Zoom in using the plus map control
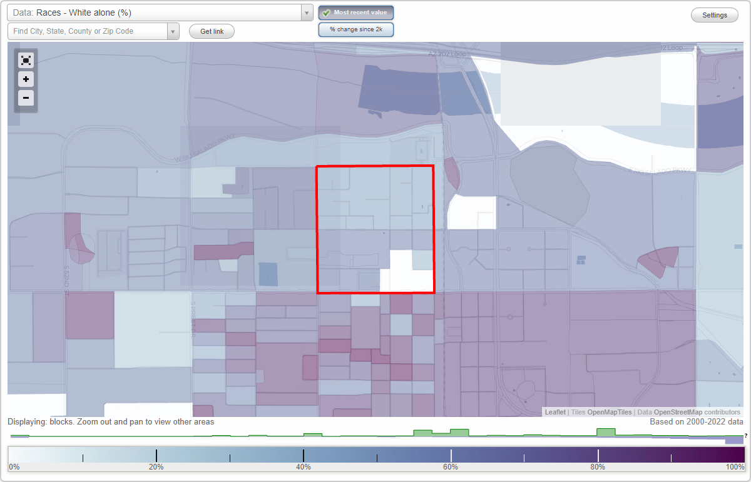751x482 pixels. (x=26, y=79)
